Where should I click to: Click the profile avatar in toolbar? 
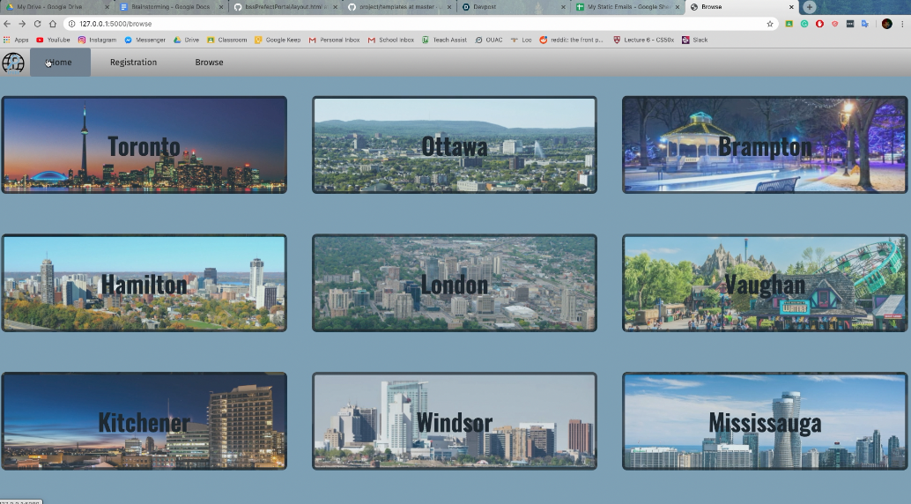(x=886, y=24)
